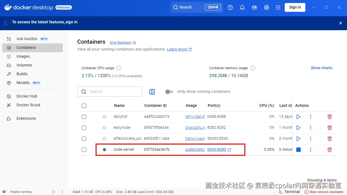Click the easynode container name
347x195 pixels.
122,127
